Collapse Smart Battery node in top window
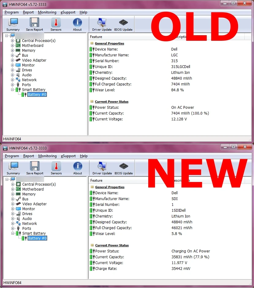This screenshot has height=288, width=254. (12, 90)
